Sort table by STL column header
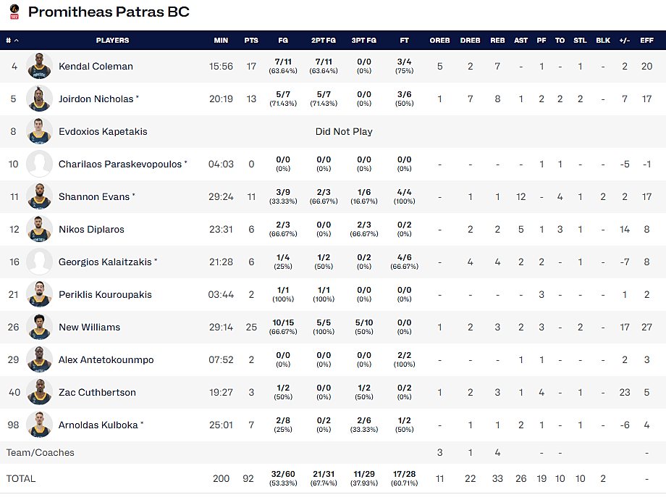The image size is (666, 500). (x=580, y=41)
